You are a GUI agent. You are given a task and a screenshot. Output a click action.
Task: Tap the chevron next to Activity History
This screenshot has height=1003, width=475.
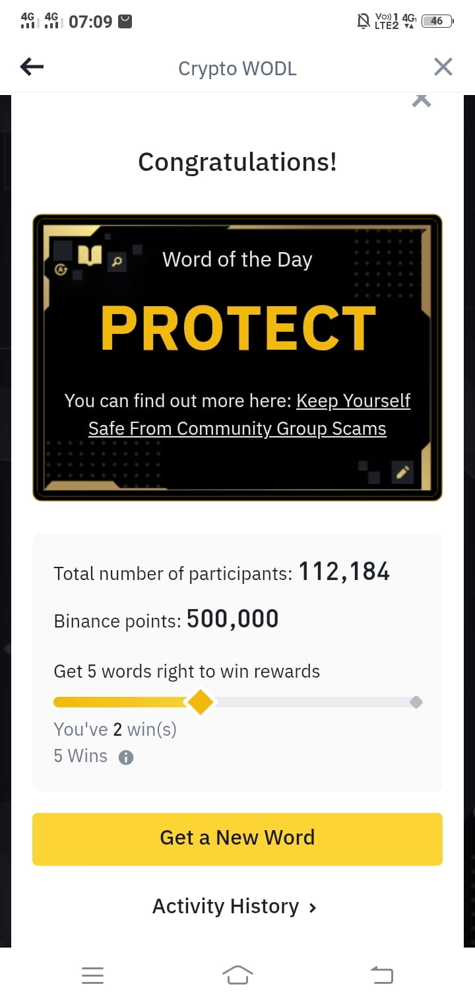[313, 908]
